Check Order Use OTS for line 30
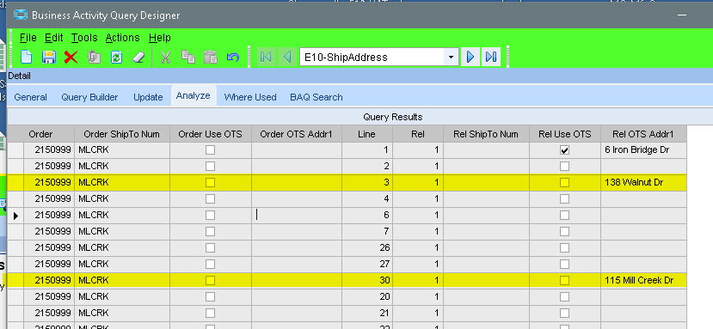Image resolution: width=713 pixels, height=329 pixels. click(210, 280)
